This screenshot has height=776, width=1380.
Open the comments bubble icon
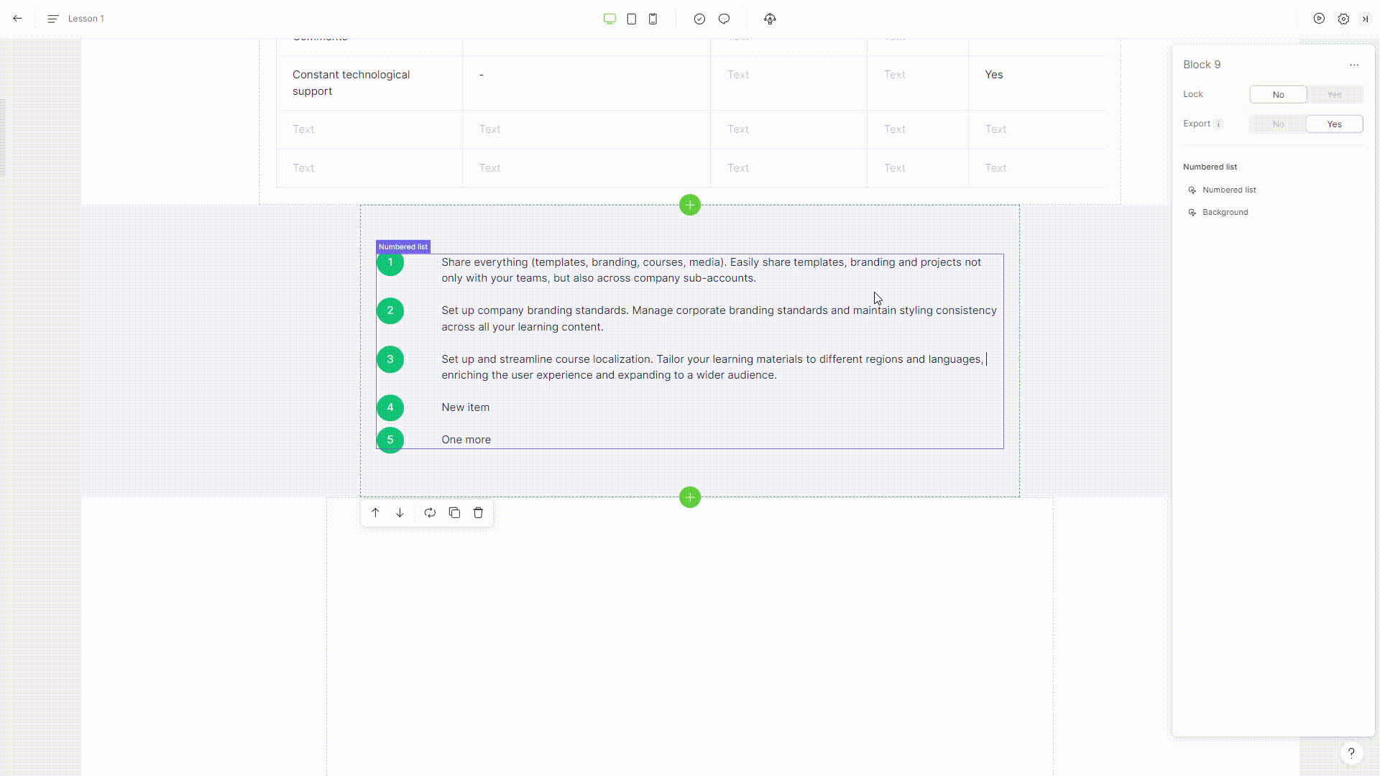pos(724,19)
